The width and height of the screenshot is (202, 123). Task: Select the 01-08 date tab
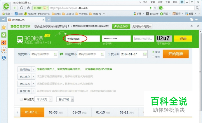click(x=56, y=112)
